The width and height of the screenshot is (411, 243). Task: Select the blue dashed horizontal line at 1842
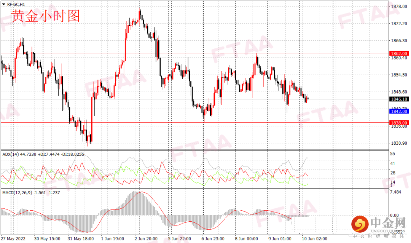pos(194,111)
